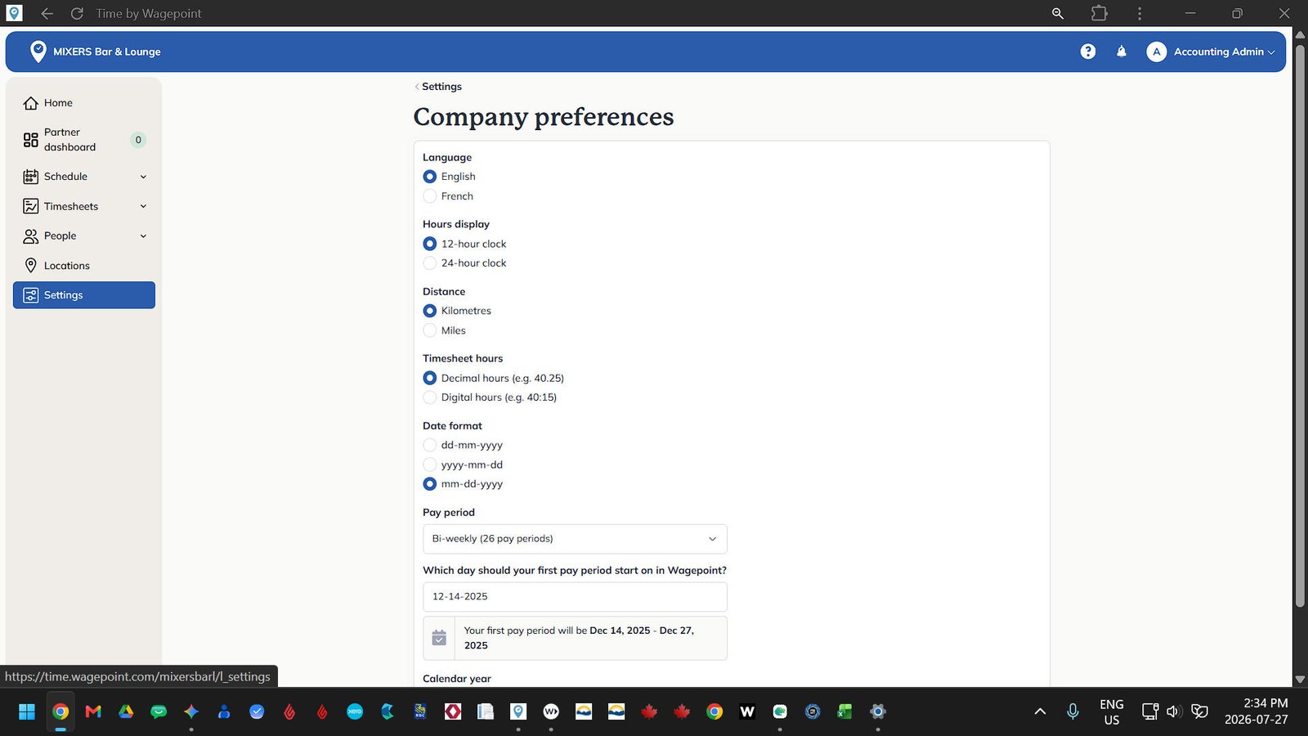Open Locations in the sidebar

click(x=84, y=266)
